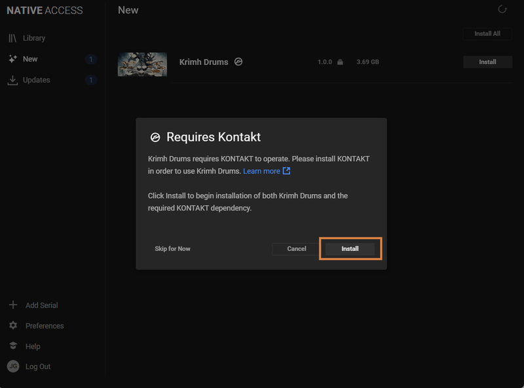Click Install button in Krimh Drums row
This screenshot has width=524, height=388.
487,62
